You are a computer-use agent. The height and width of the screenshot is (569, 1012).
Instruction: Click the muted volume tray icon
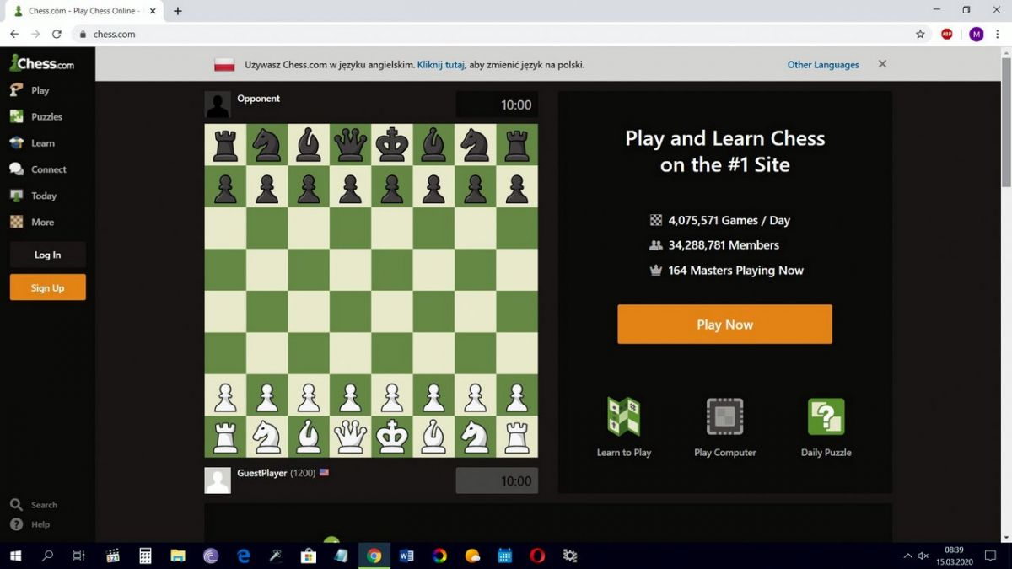[x=923, y=556]
